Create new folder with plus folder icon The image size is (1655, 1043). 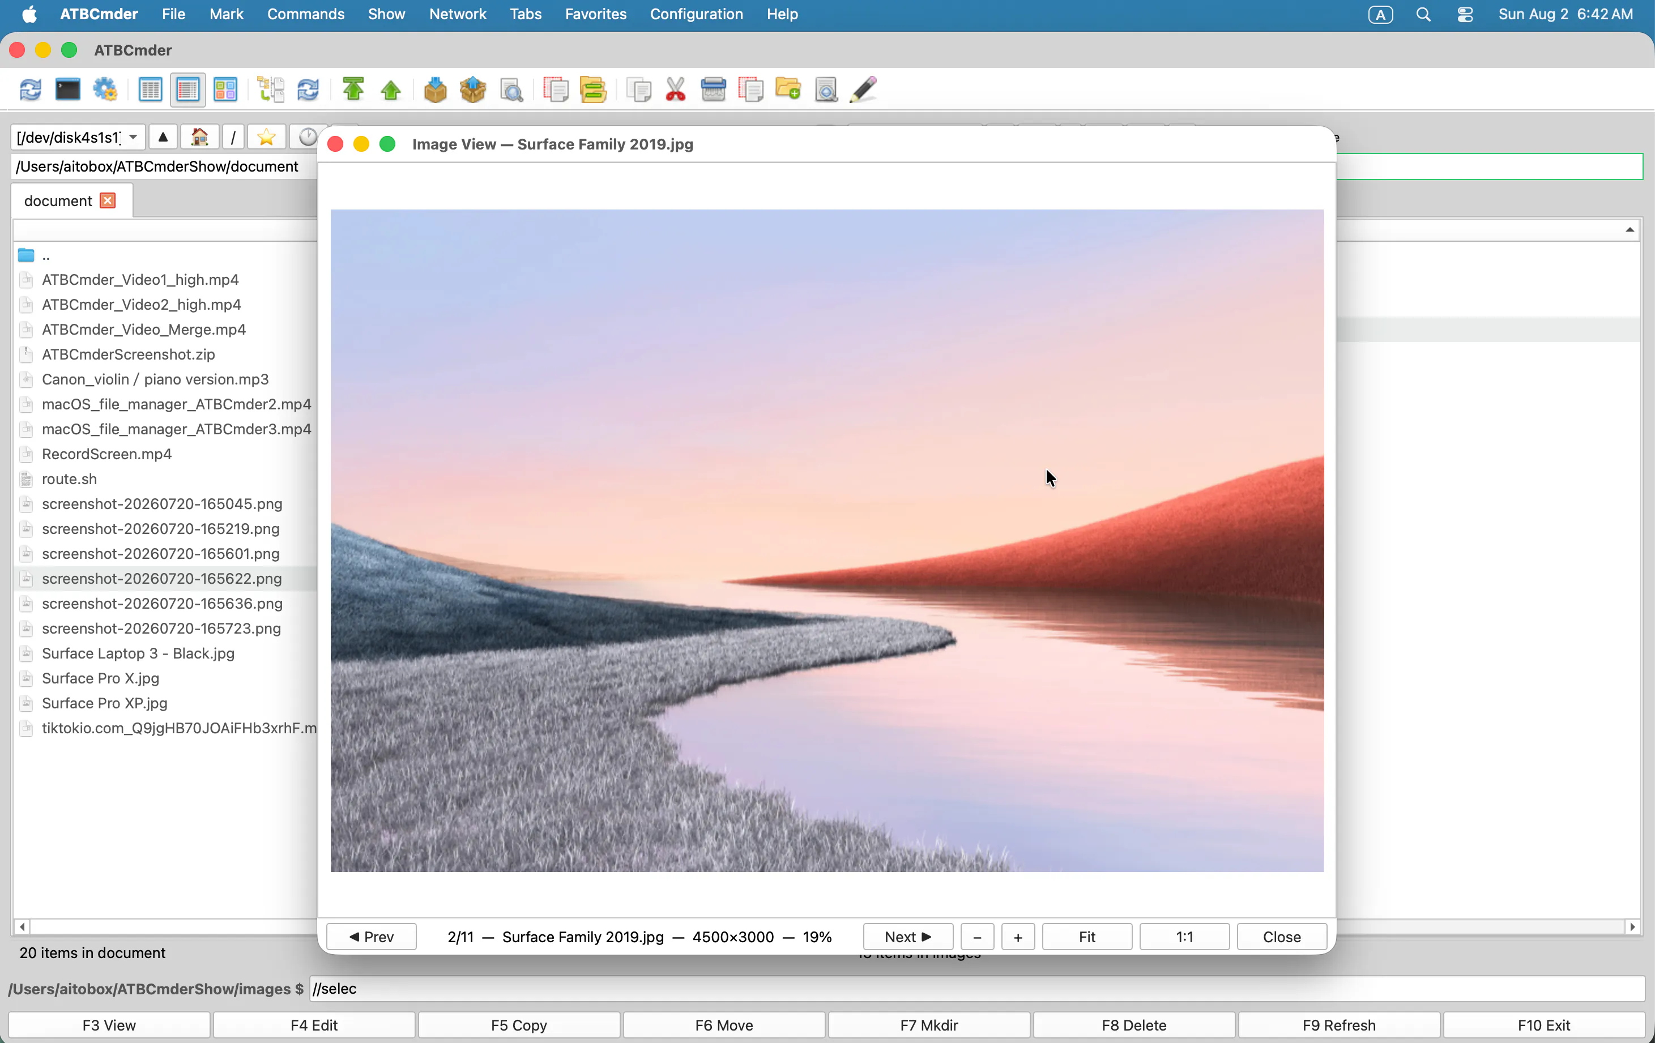click(x=788, y=90)
